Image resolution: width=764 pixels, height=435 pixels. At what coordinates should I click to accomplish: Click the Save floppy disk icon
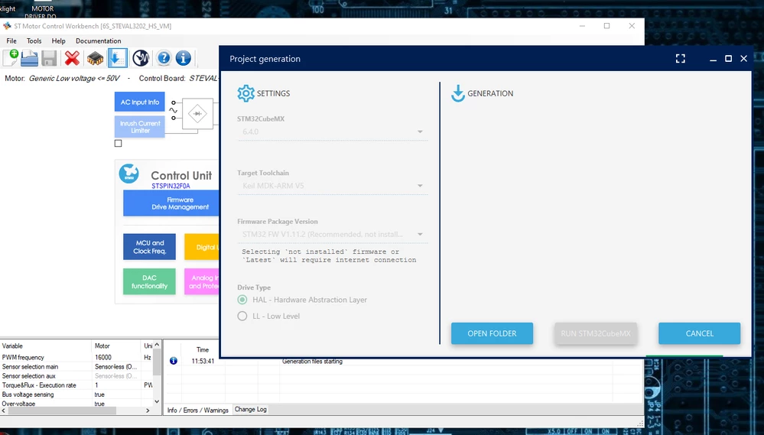point(49,58)
